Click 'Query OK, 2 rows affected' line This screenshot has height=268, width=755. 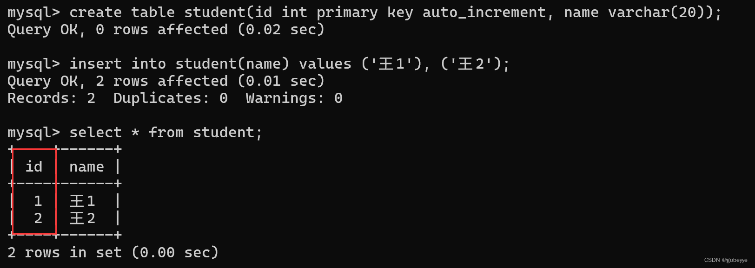click(166, 81)
